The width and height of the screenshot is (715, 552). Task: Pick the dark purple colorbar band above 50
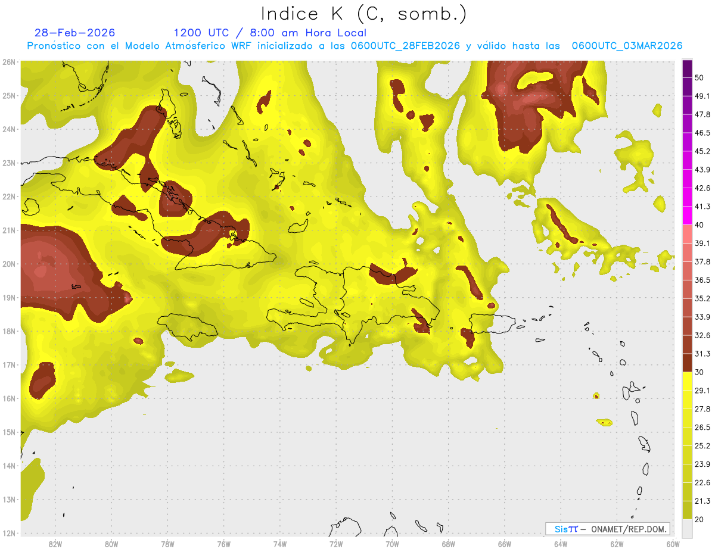(687, 68)
